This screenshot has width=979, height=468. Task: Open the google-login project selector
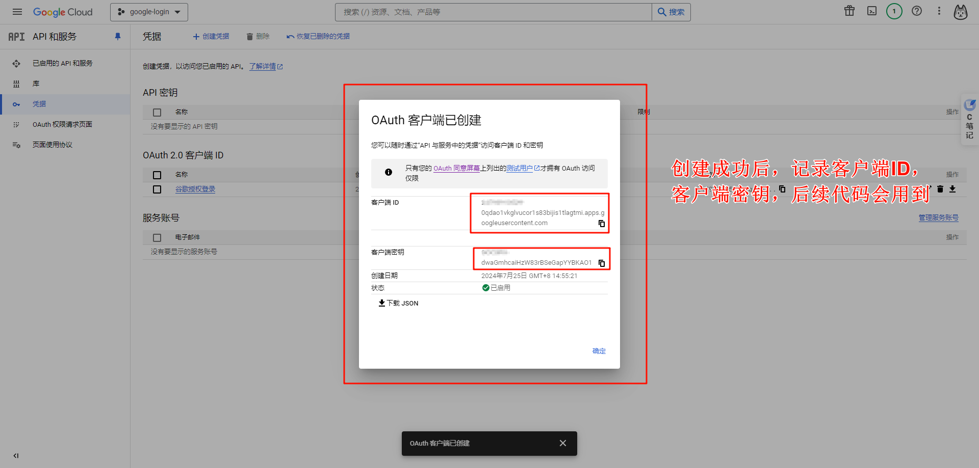pyautogui.click(x=149, y=12)
